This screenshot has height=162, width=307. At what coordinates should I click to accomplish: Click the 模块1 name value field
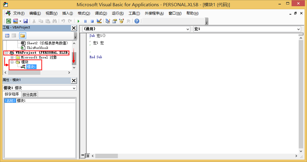coord(46,101)
